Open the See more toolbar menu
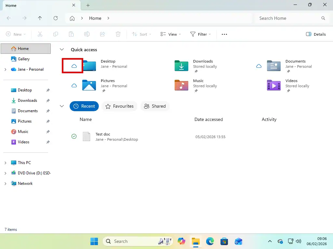 (x=224, y=34)
